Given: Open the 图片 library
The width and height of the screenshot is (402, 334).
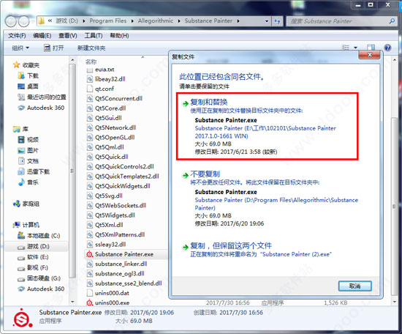Looking at the screenshot, I should point(29,150).
